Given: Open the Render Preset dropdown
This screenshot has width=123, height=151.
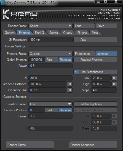Looking at the screenshot, I should coord(50,26).
